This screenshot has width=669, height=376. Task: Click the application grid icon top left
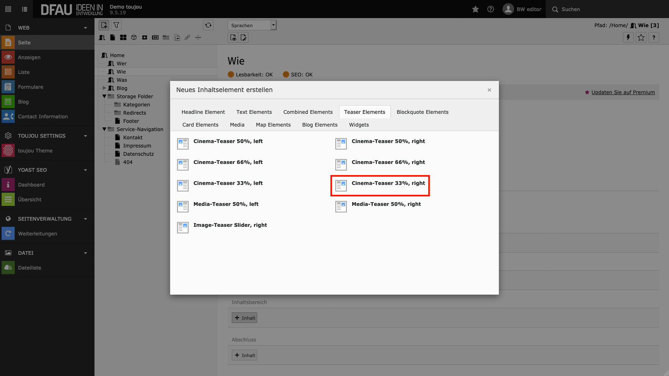click(x=8, y=9)
